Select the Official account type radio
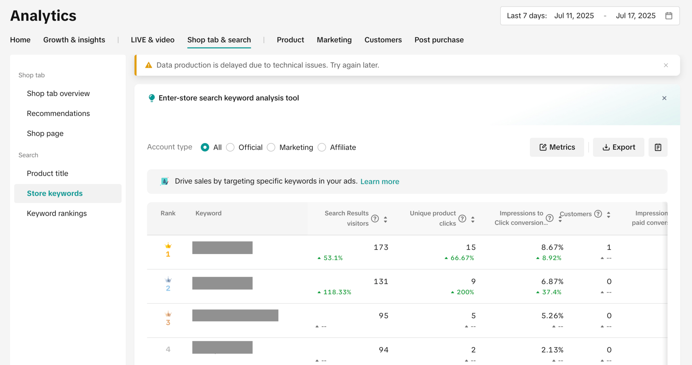692x365 pixels. tap(230, 147)
